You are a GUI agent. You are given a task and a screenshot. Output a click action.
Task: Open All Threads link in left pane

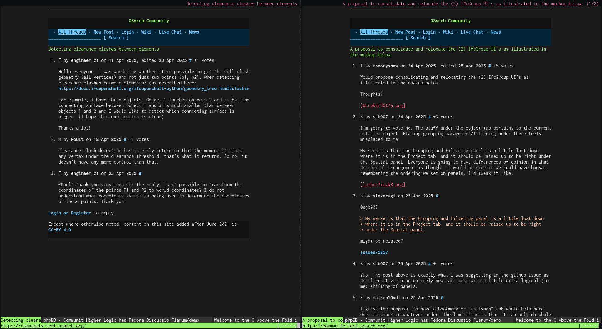pyautogui.click(x=72, y=32)
